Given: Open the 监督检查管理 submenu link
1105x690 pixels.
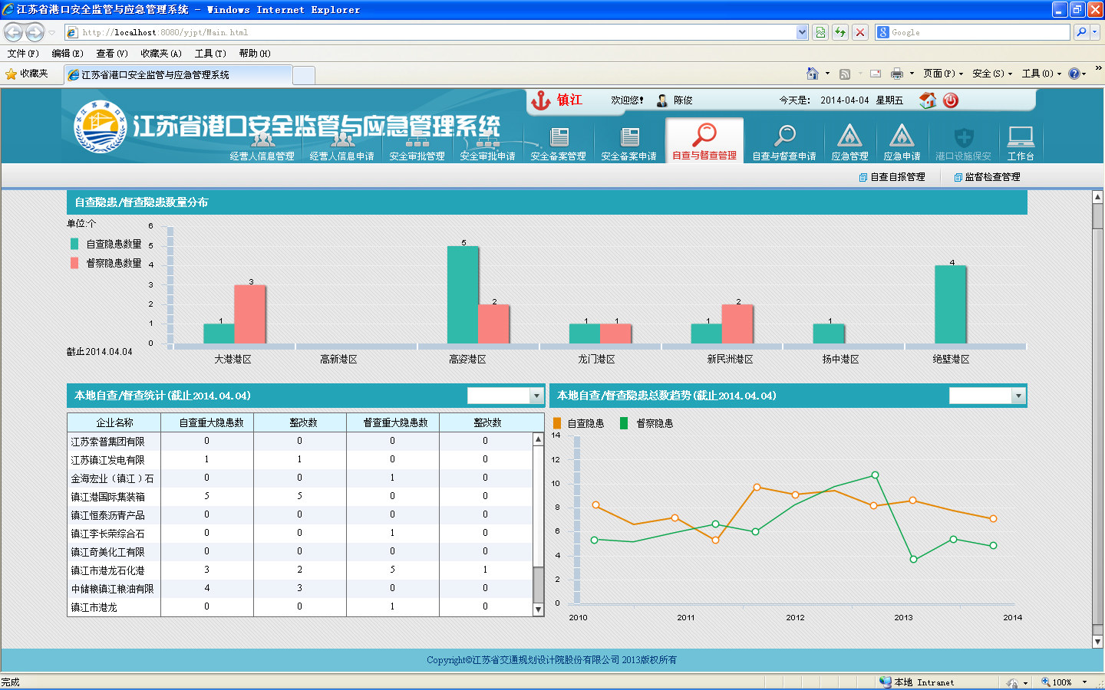Looking at the screenshot, I should click(991, 177).
